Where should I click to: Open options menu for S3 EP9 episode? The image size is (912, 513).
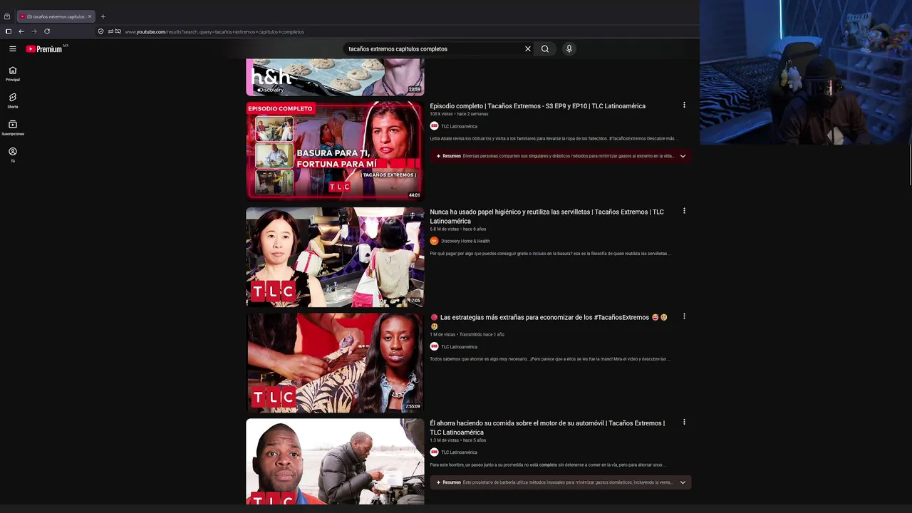pos(684,105)
